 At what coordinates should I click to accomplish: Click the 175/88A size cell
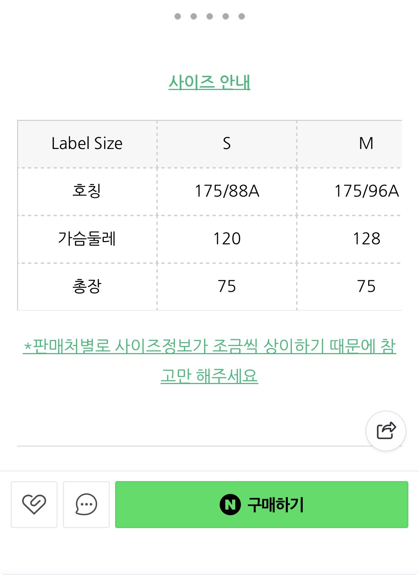(x=227, y=191)
